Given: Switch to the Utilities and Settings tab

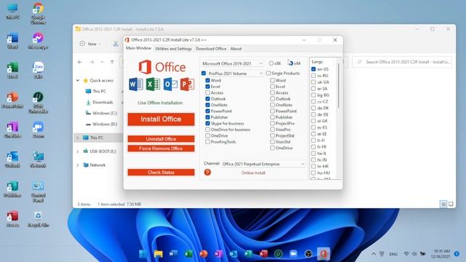Looking at the screenshot, I should click(x=173, y=49).
